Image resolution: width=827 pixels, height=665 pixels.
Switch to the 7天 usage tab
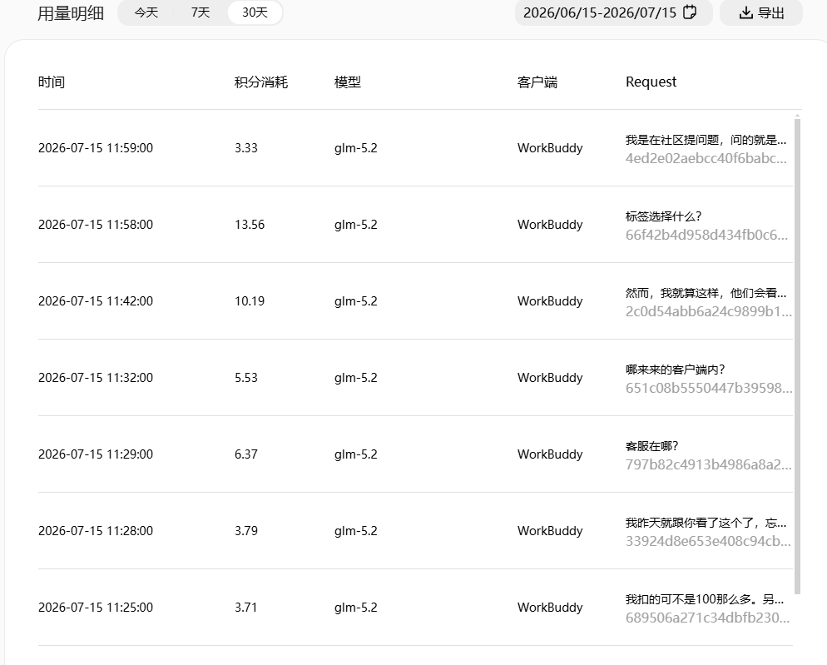coord(201,12)
